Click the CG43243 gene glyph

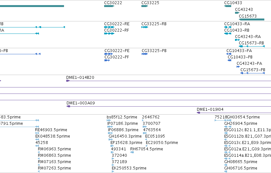(x=237, y=13)
